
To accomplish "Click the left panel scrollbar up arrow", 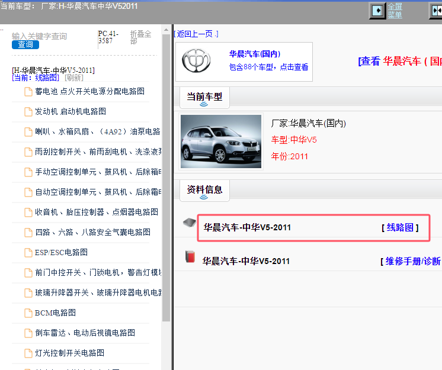I will tap(166, 30).
